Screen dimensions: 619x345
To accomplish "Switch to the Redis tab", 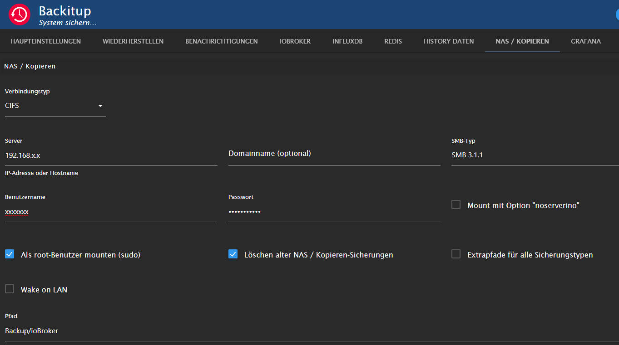I will click(x=393, y=41).
